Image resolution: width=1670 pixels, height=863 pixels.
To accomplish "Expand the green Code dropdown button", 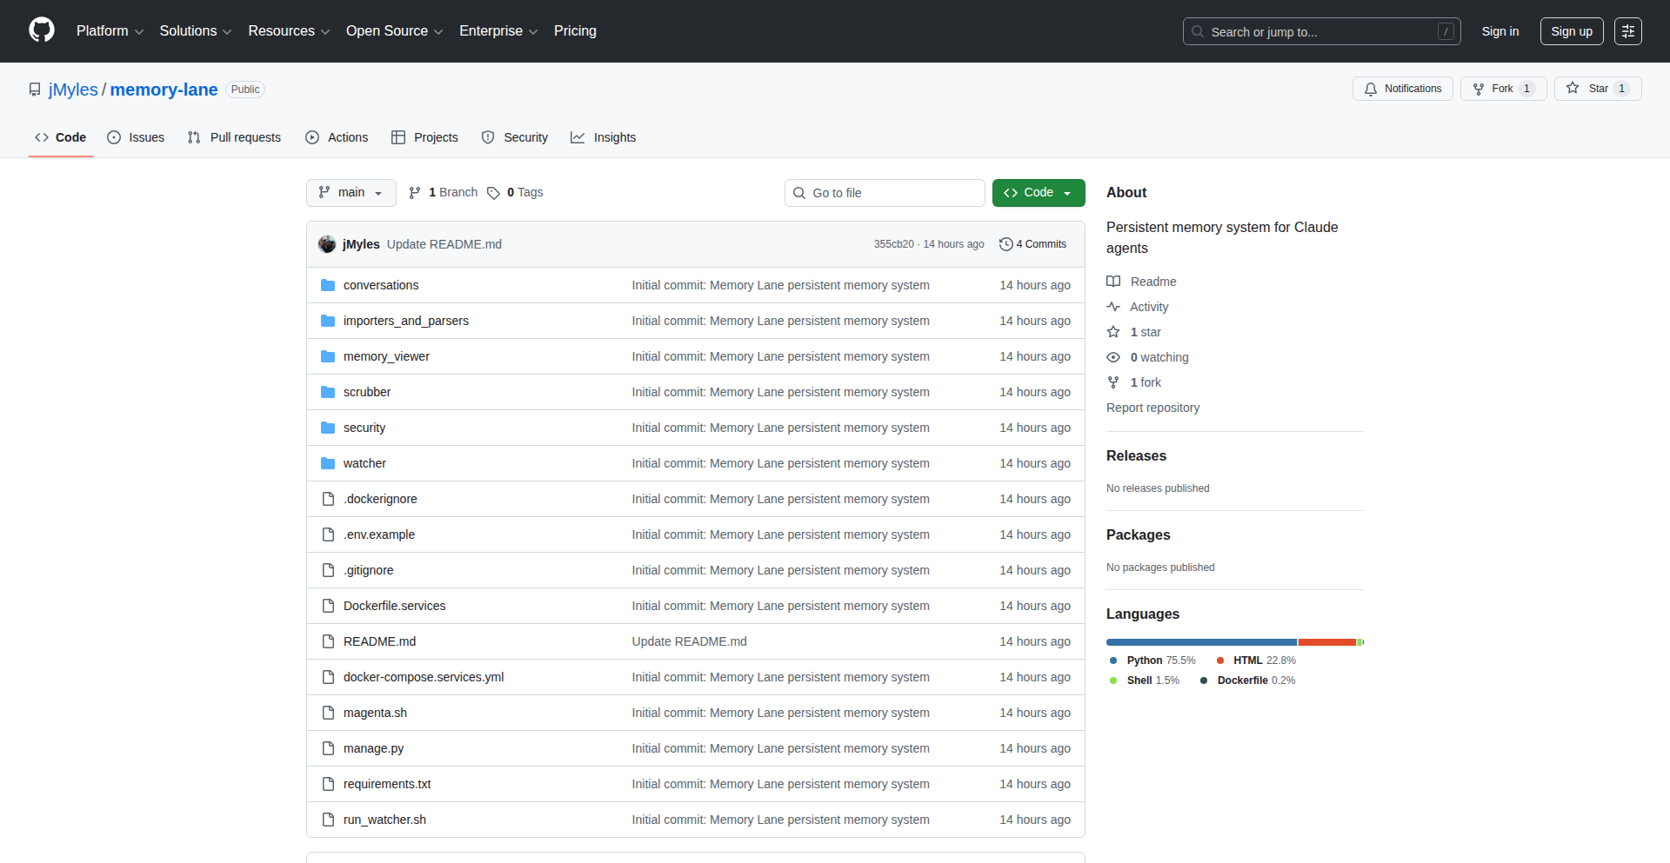I will 1038,193.
